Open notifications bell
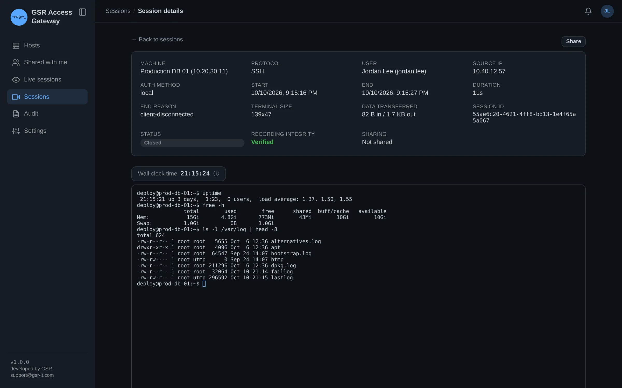This screenshot has width=622, height=388. 588,11
